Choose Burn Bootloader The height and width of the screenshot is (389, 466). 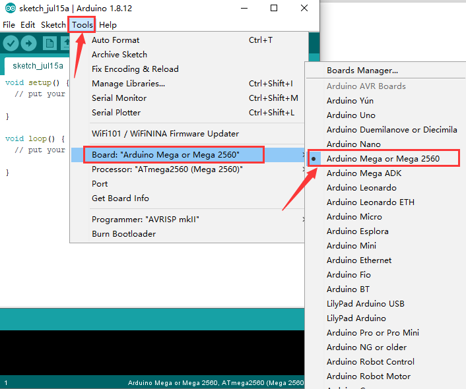189,234
